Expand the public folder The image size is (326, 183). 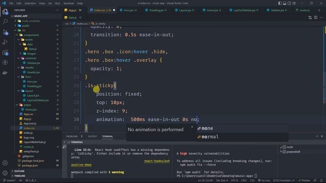pyautogui.click(x=25, y=26)
